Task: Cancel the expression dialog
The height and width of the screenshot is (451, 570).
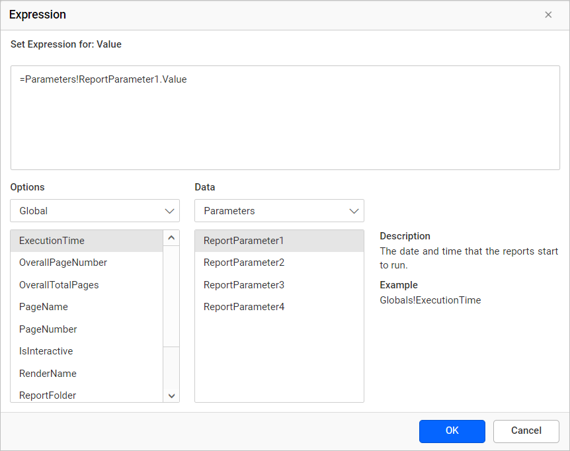Action: click(x=526, y=431)
